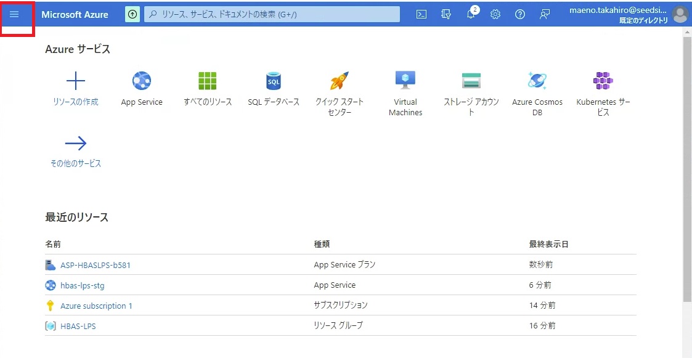Open Kubernetes サービス

pyautogui.click(x=603, y=81)
